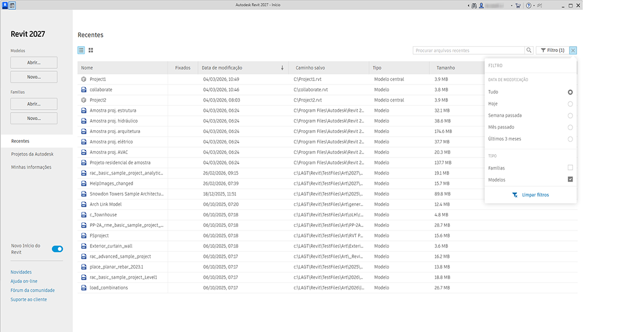Close the filter panel with X button
The height and width of the screenshot is (332, 618).
tap(573, 50)
